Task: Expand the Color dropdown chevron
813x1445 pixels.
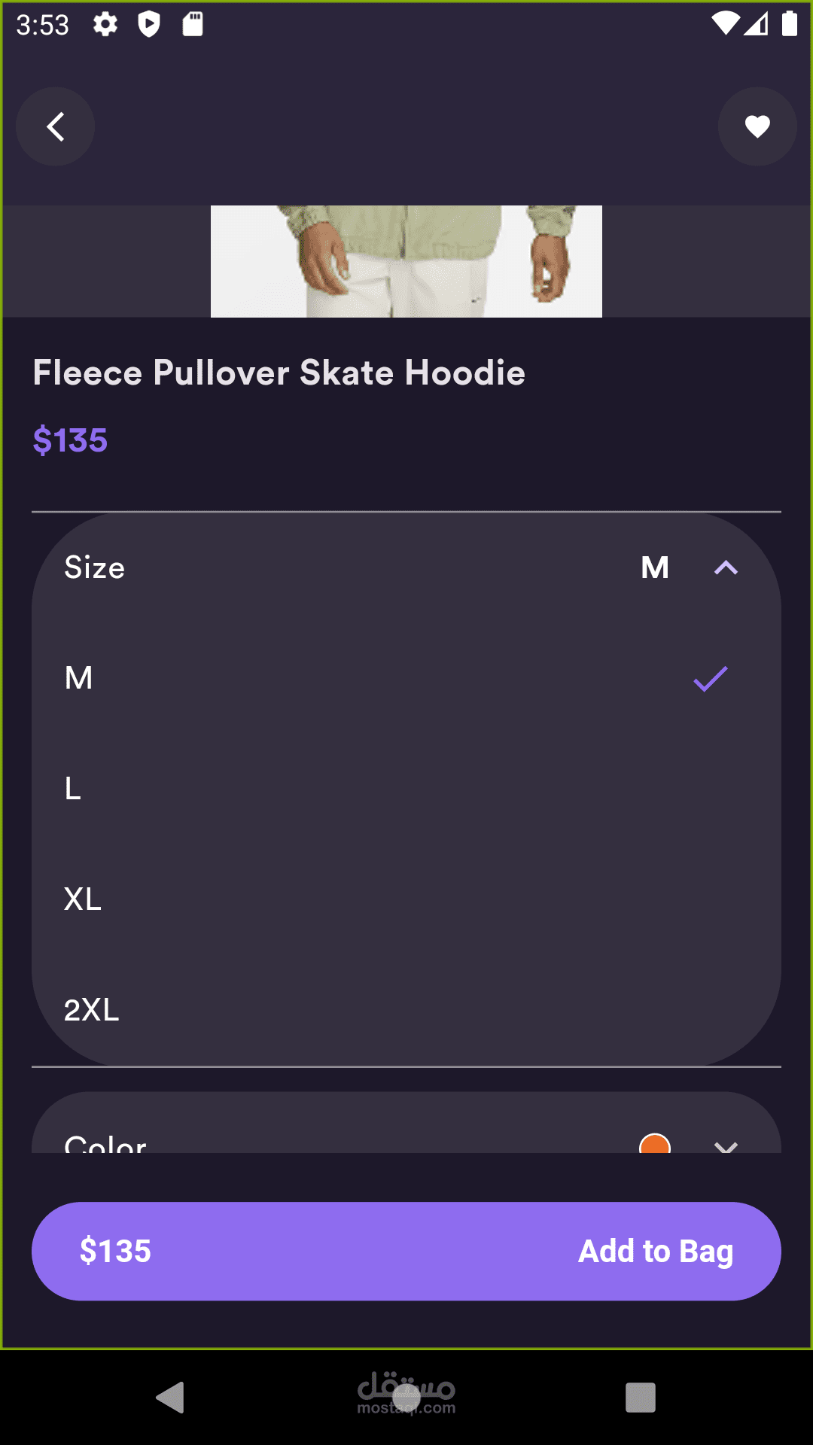Action: pyautogui.click(x=726, y=1145)
